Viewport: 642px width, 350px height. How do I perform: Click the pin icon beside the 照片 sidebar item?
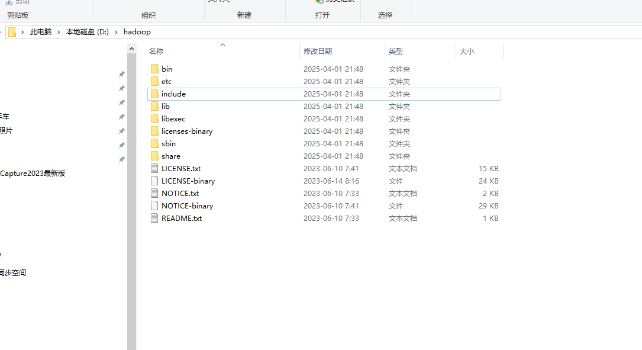tap(122, 131)
